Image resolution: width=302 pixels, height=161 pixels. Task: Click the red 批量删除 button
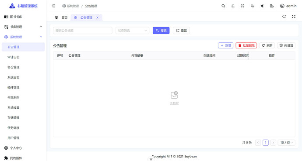(246, 45)
